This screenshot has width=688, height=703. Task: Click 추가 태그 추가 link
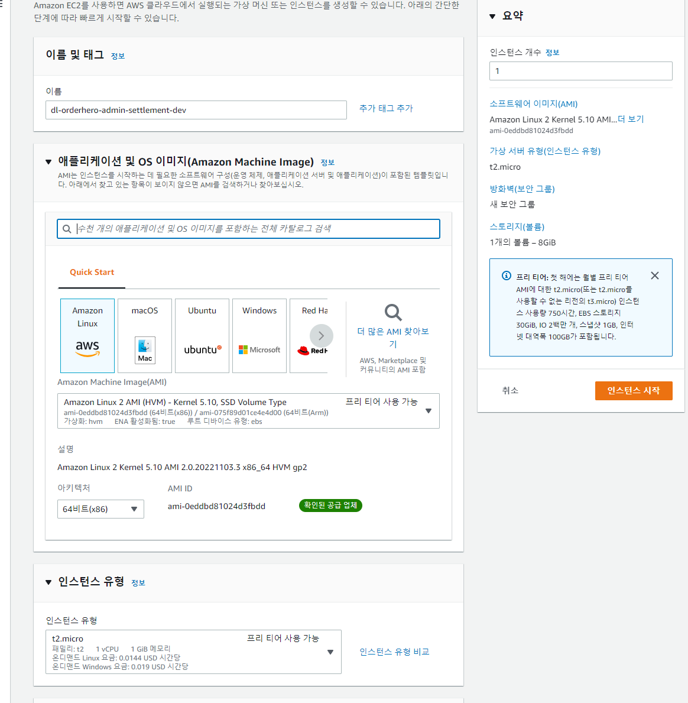point(386,109)
